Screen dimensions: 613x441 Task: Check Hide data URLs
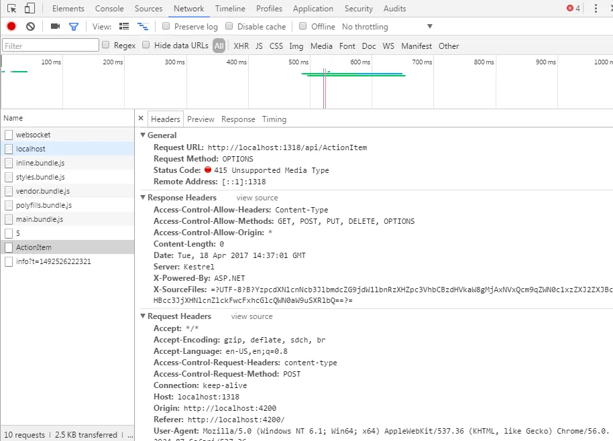pos(146,44)
